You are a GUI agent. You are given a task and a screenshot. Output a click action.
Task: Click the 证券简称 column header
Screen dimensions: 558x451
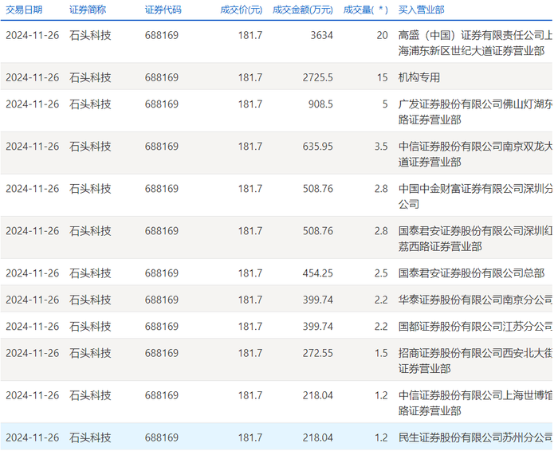(x=88, y=10)
